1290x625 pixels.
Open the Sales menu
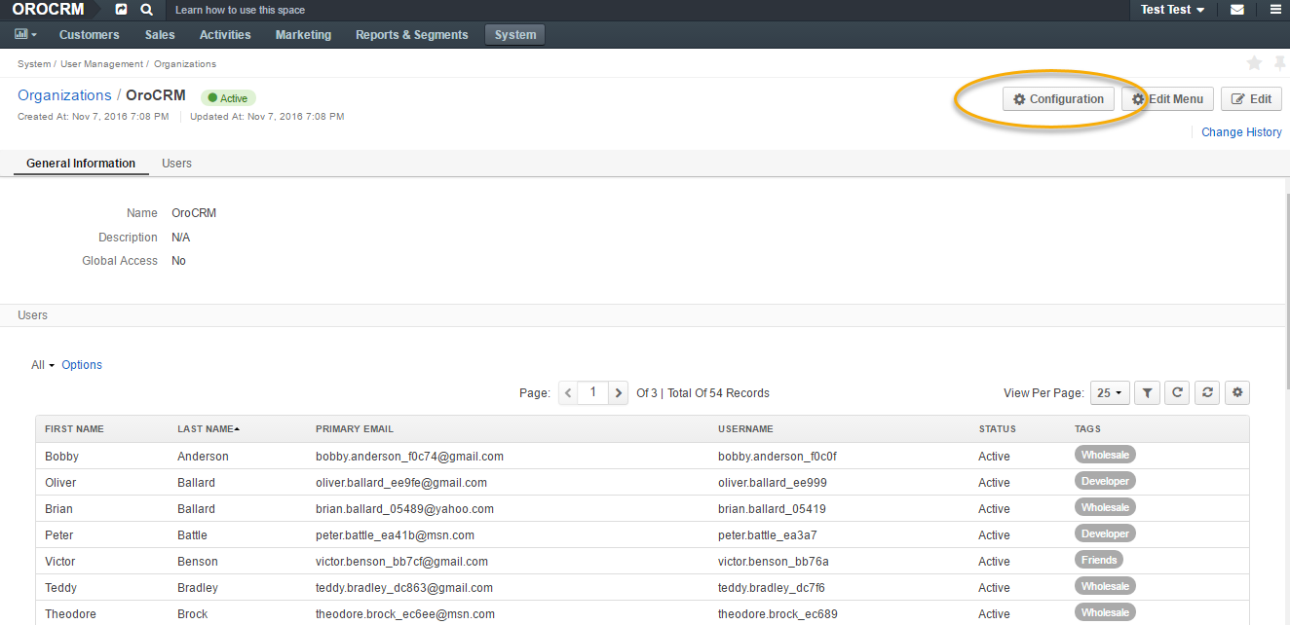coord(160,35)
